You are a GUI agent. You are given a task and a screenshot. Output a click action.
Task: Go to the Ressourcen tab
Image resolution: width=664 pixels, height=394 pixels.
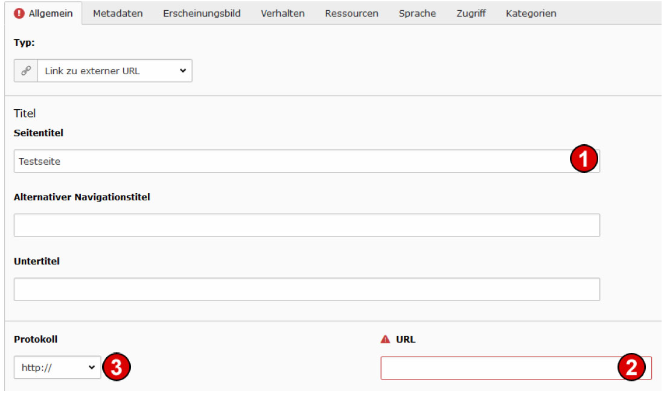pos(351,13)
